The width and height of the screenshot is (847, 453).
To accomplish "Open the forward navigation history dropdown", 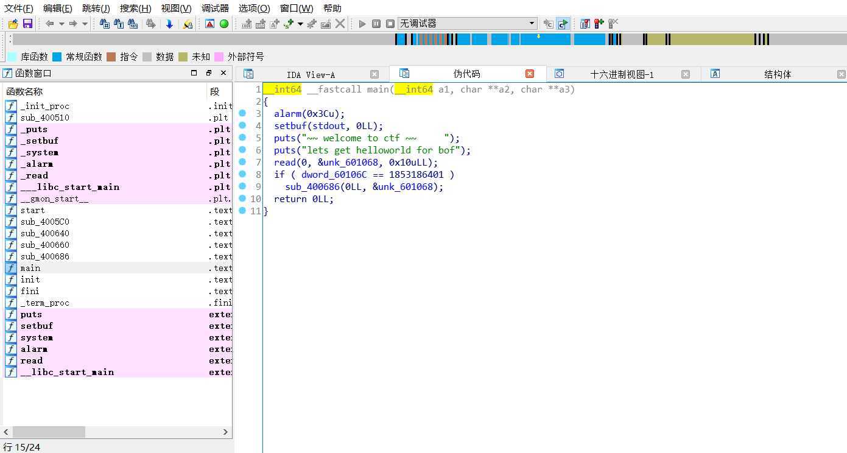I will click(85, 24).
